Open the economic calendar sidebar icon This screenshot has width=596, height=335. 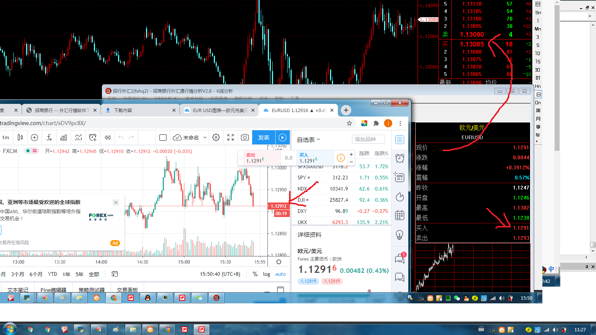point(400,215)
